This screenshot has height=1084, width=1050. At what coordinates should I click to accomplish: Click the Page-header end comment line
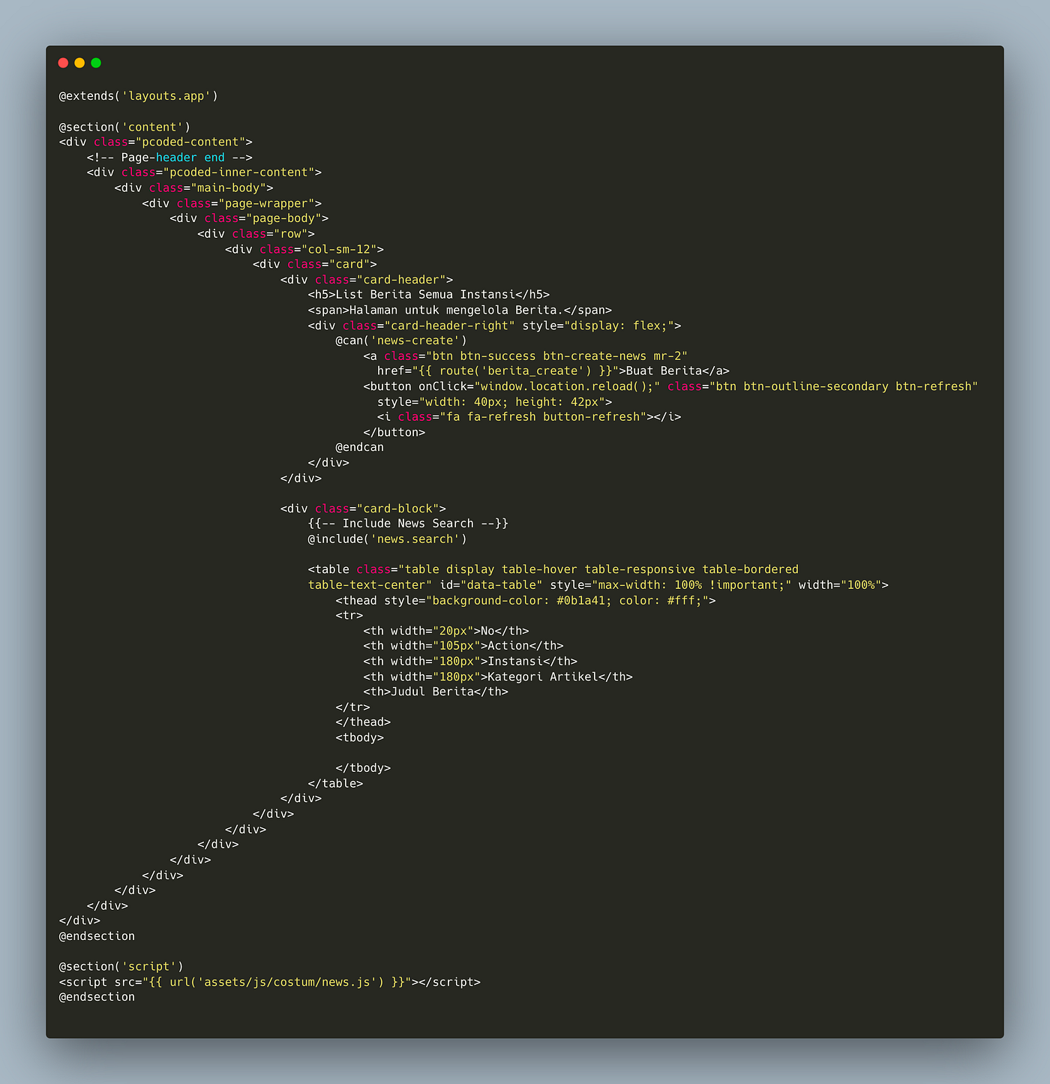coord(169,158)
